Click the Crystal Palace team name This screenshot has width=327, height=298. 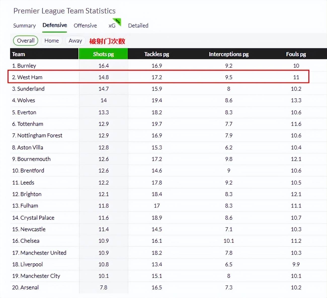[37, 218]
